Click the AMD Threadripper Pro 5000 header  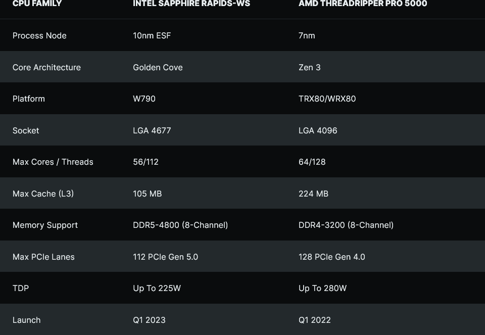pyautogui.click(x=363, y=4)
